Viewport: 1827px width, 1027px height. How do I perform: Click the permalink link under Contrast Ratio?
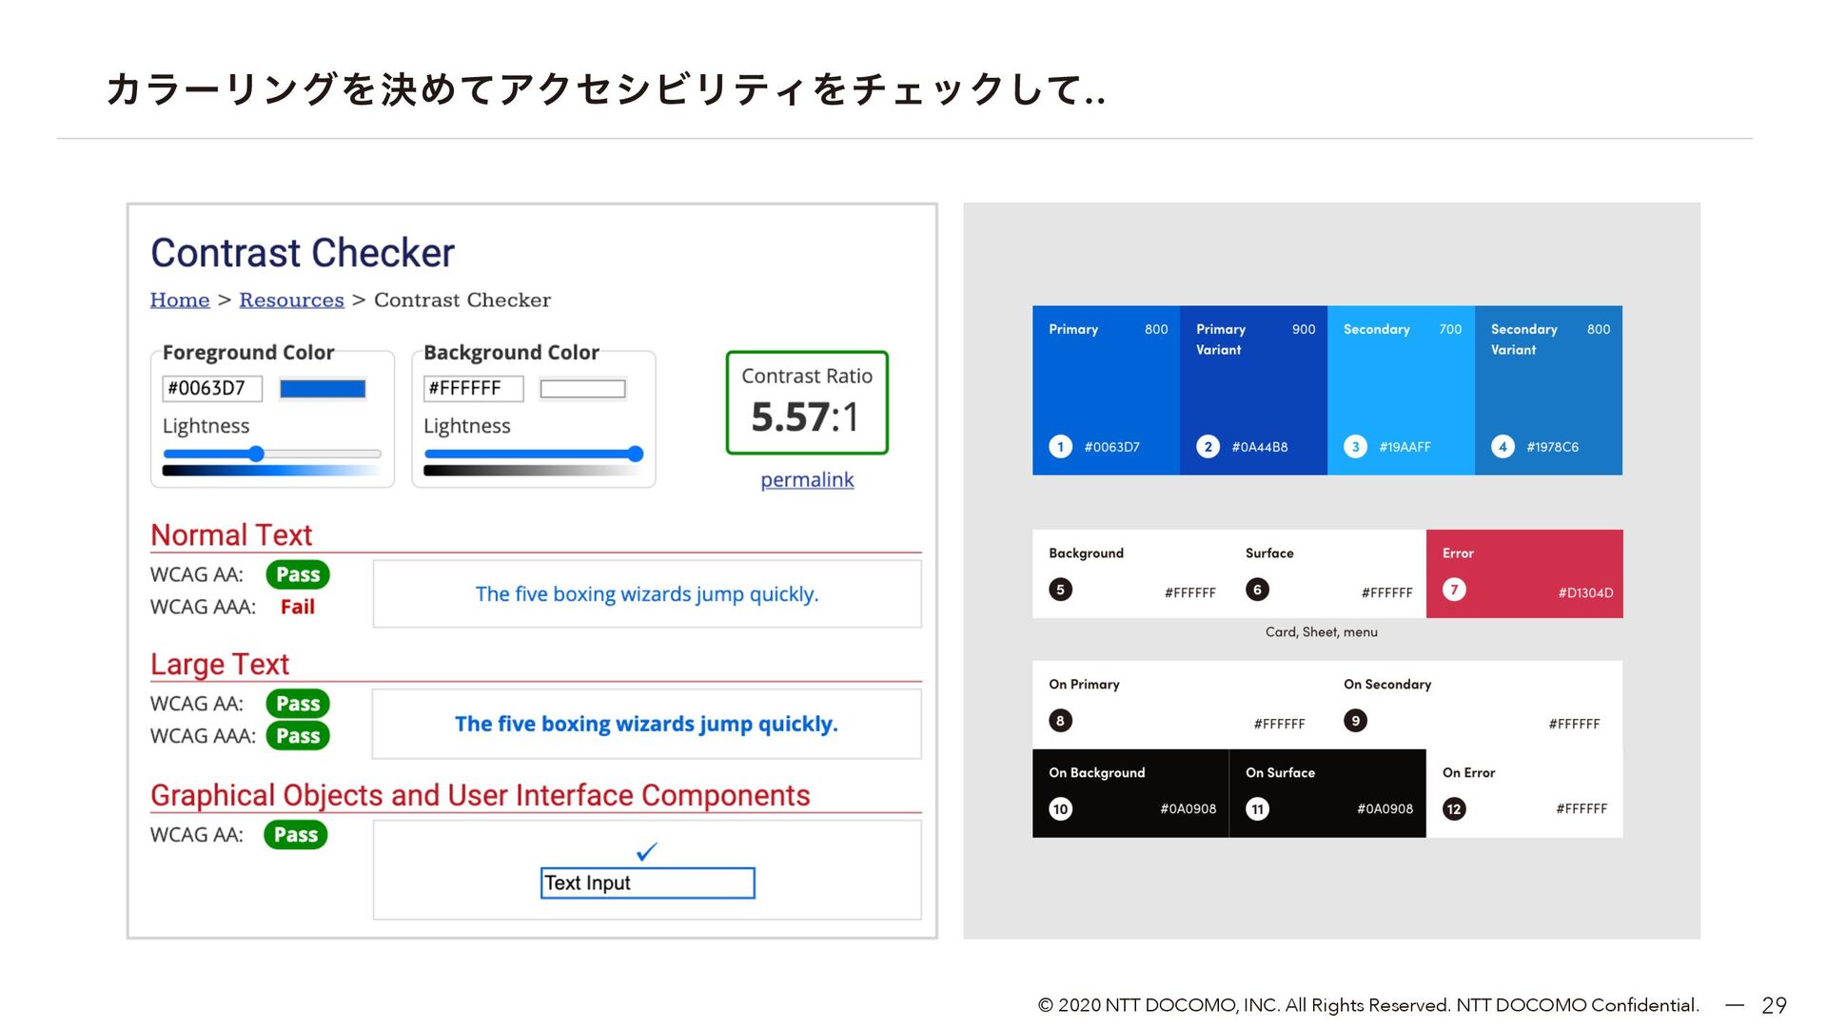point(807,480)
